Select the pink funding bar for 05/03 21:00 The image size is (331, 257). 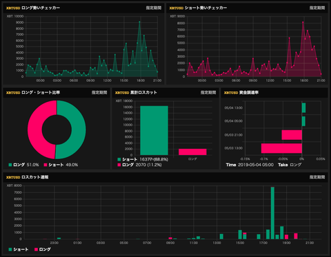tap(292, 135)
